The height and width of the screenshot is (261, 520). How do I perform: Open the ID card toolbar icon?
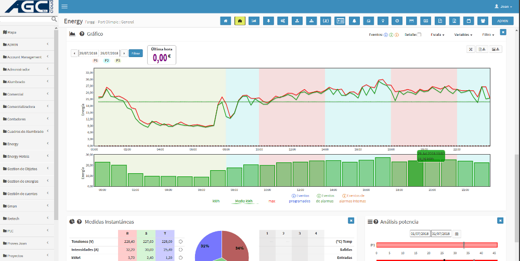click(x=340, y=21)
